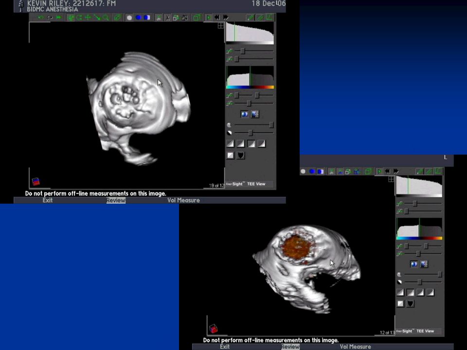Click the orientation cube icon in lower window
Viewport: 467px width, 350px height.
(213, 329)
